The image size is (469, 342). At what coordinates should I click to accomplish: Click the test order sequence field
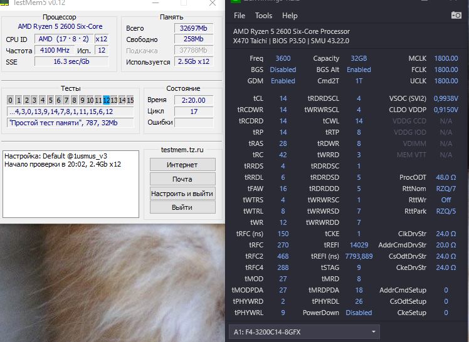click(70, 111)
